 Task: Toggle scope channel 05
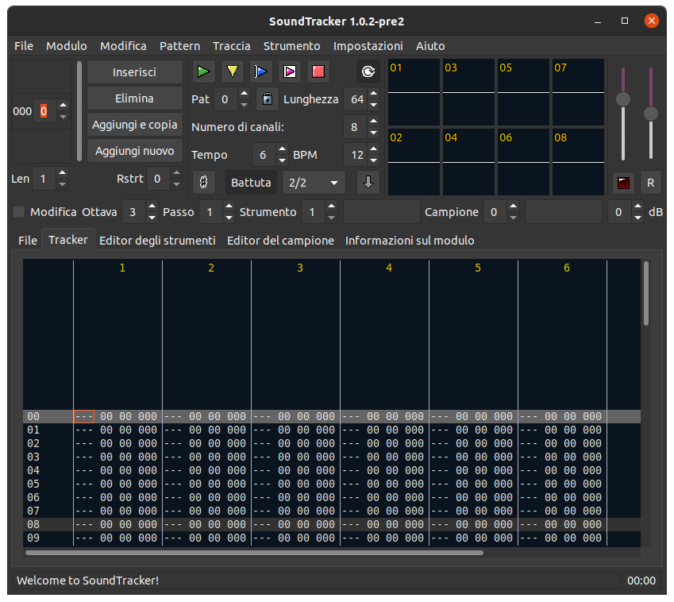(x=523, y=92)
